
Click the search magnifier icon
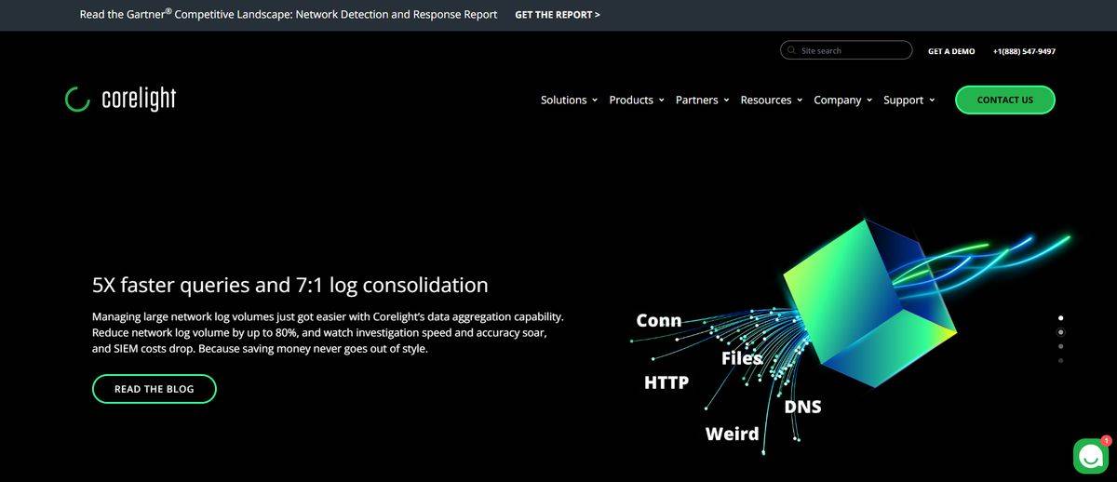pos(791,50)
